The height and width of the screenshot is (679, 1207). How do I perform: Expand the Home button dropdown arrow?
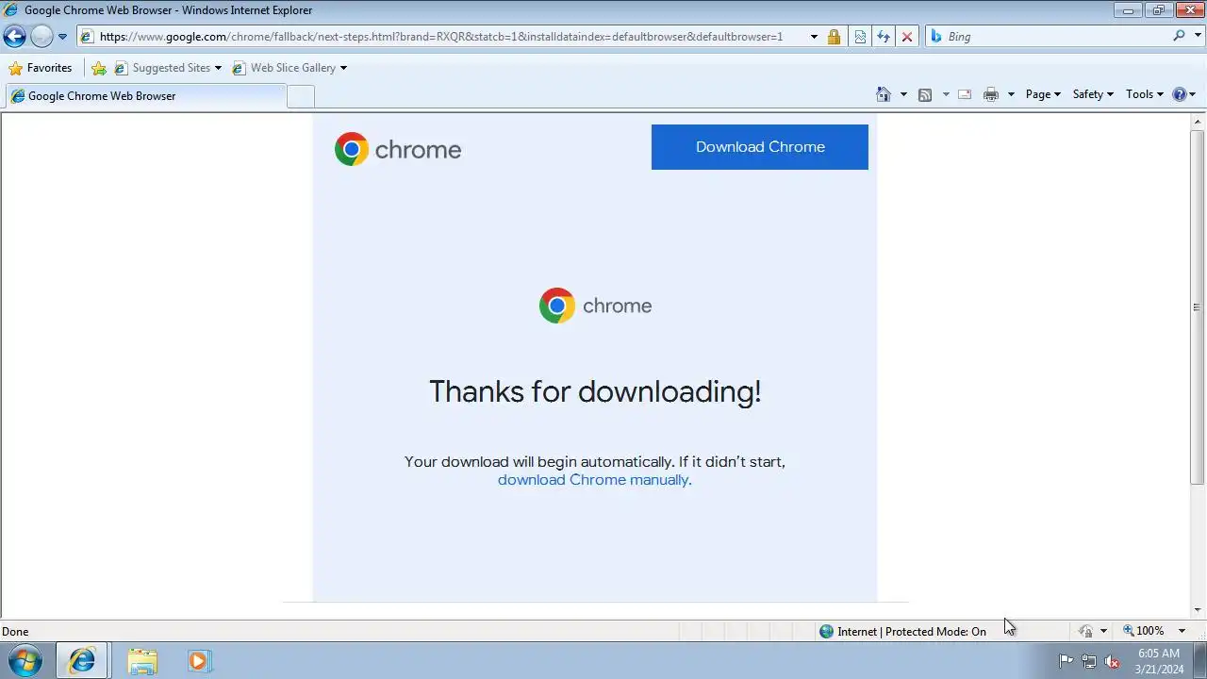pos(903,94)
